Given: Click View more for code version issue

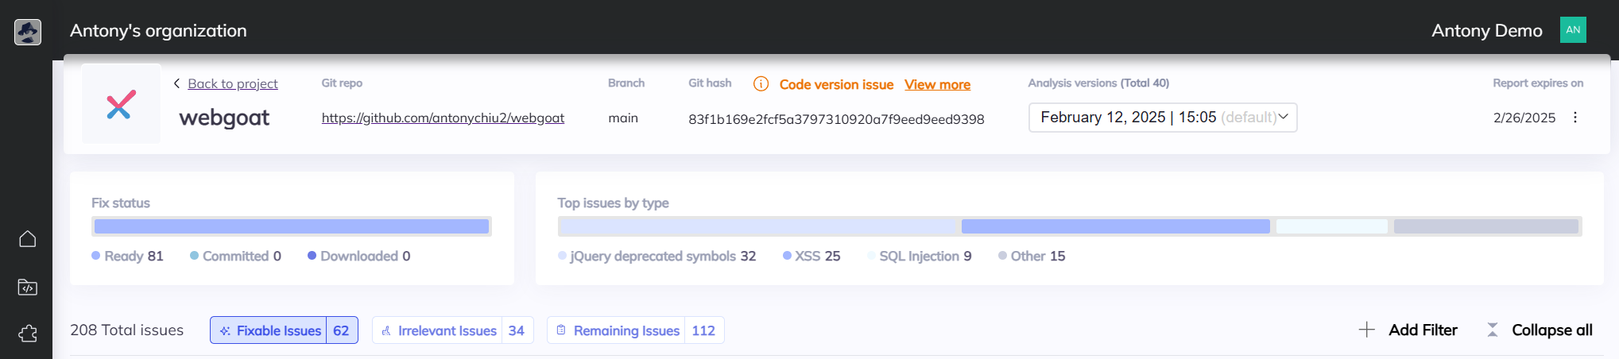Looking at the screenshot, I should pos(937,85).
